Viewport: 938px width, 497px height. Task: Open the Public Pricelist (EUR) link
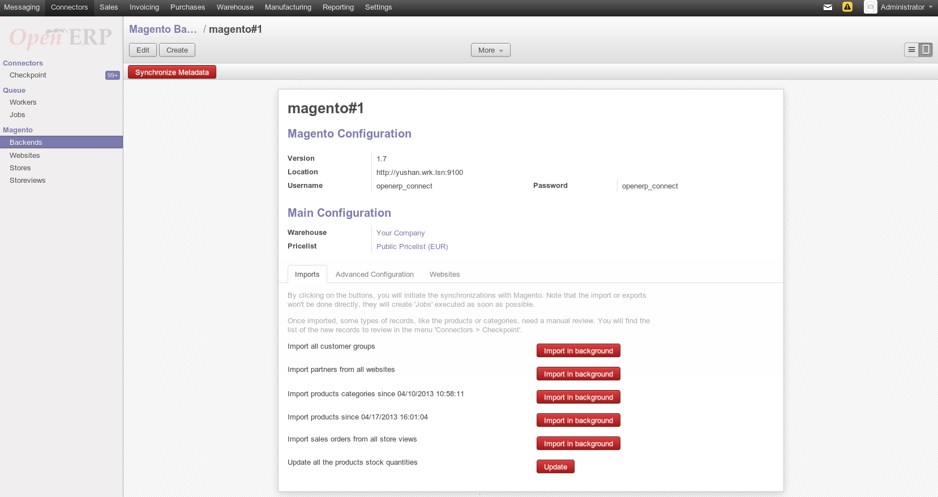click(412, 247)
